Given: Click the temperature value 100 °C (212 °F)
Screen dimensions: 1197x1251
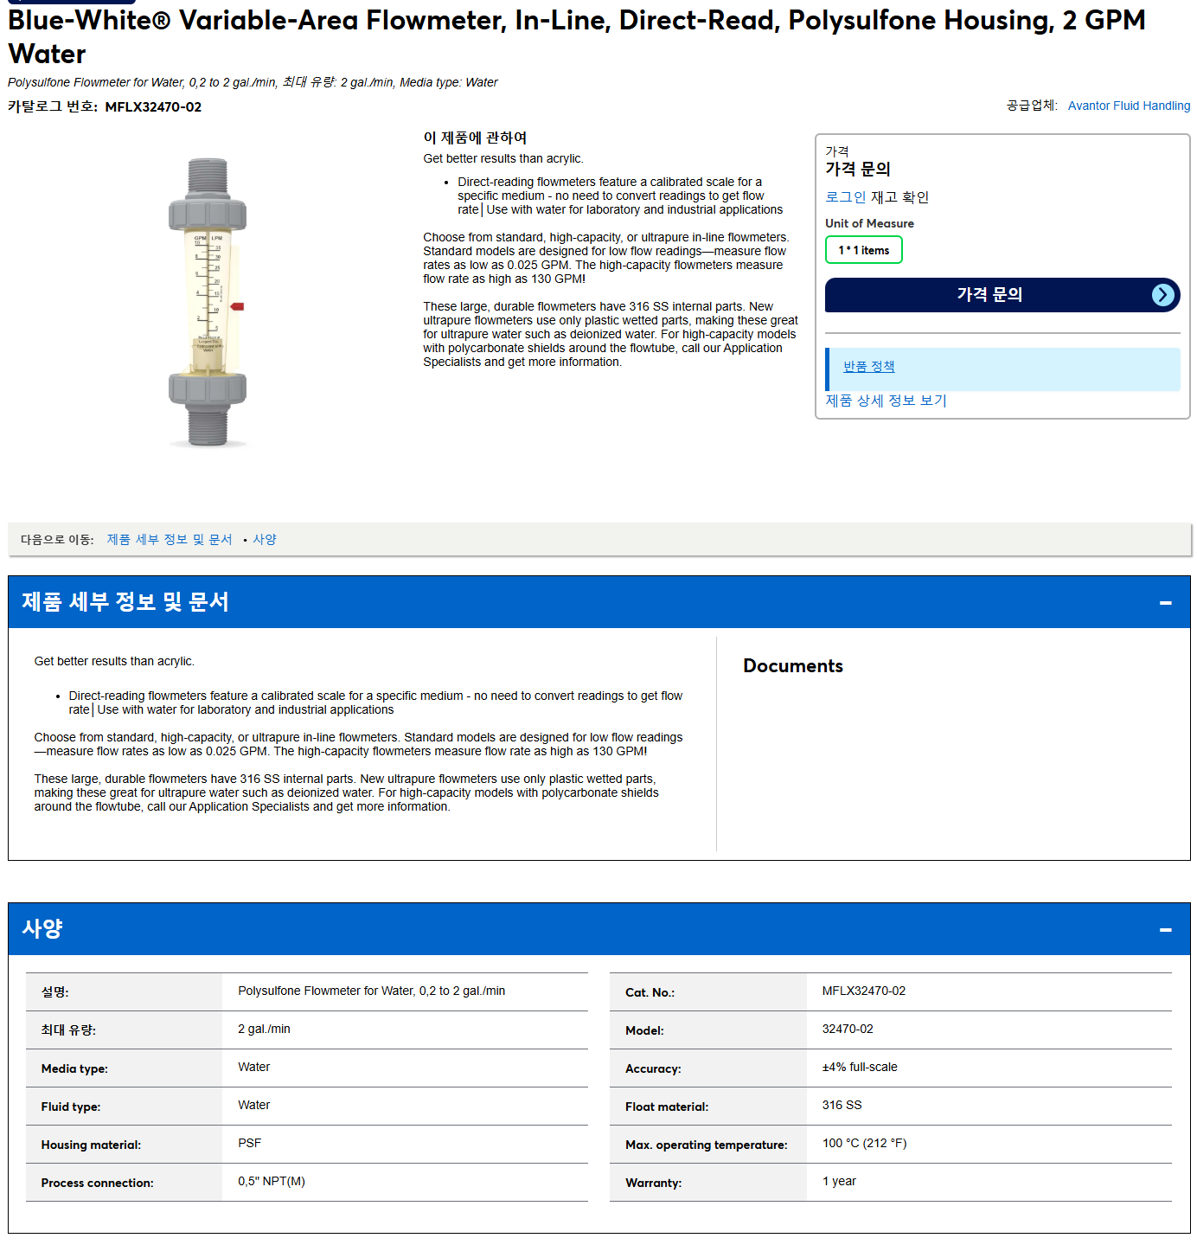Looking at the screenshot, I should 865,1144.
